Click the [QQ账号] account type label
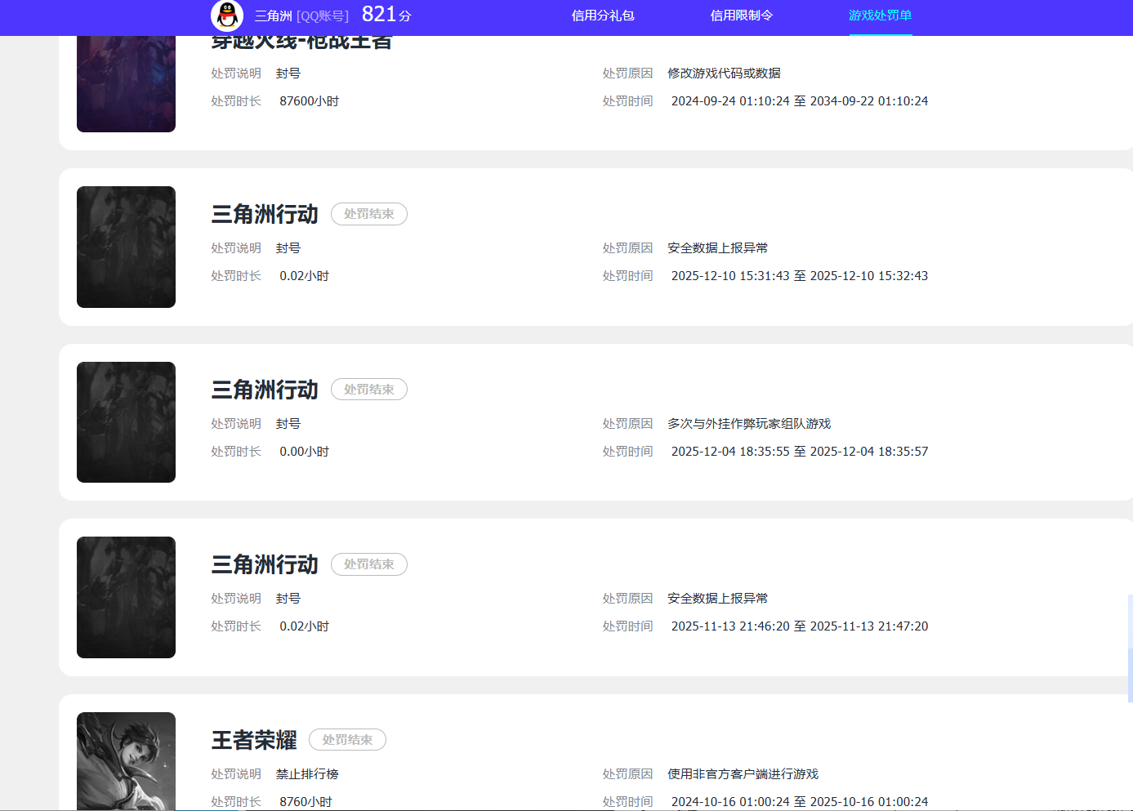This screenshot has width=1133, height=811. click(x=322, y=15)
